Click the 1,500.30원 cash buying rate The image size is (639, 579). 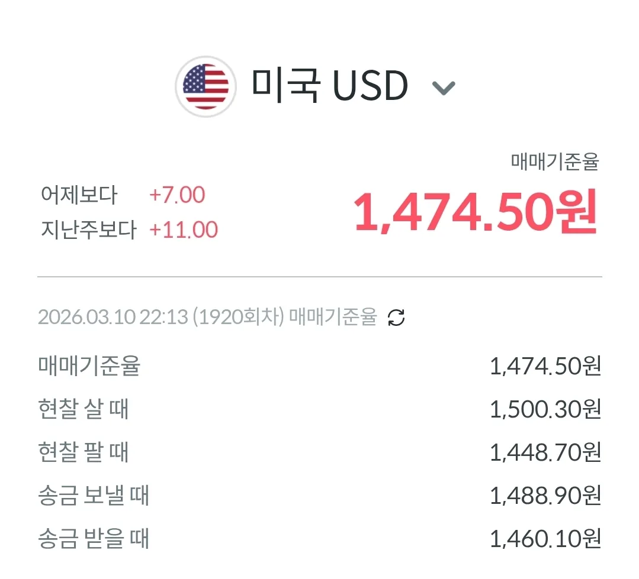point(545,409)
